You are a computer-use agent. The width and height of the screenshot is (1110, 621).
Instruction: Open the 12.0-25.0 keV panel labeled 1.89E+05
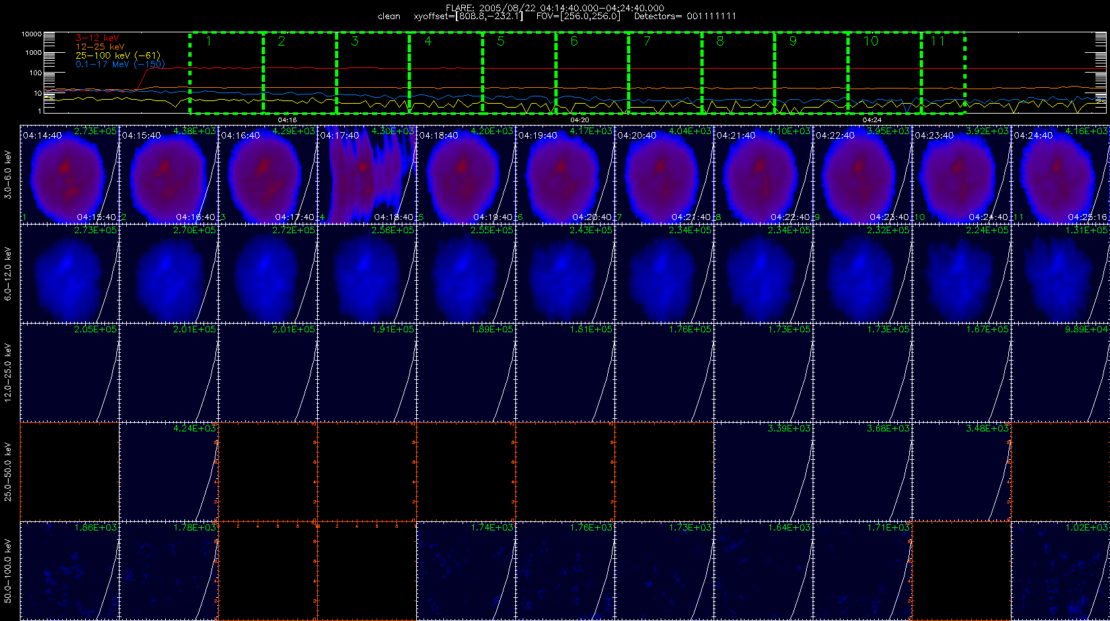pos(466,373)
